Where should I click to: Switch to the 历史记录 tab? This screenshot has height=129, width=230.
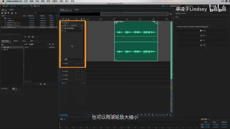pyautogui.click(x=4, y=88)
